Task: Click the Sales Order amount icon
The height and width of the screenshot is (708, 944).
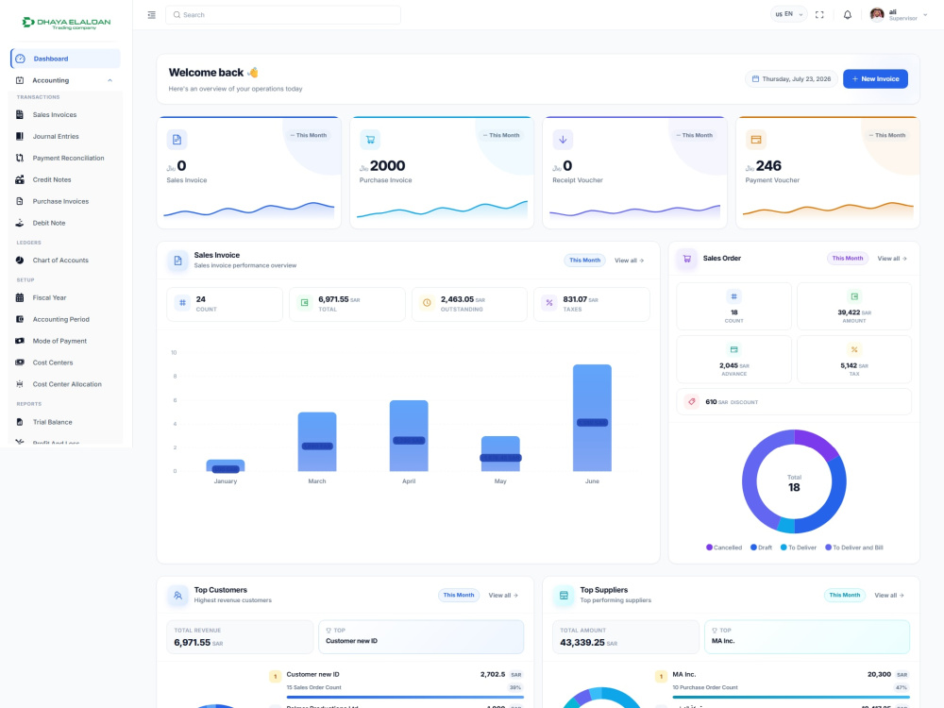Action: pyautogui.click(x=854, y=296)
